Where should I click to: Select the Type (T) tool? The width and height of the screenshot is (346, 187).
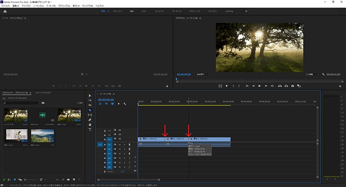point(90,129)
